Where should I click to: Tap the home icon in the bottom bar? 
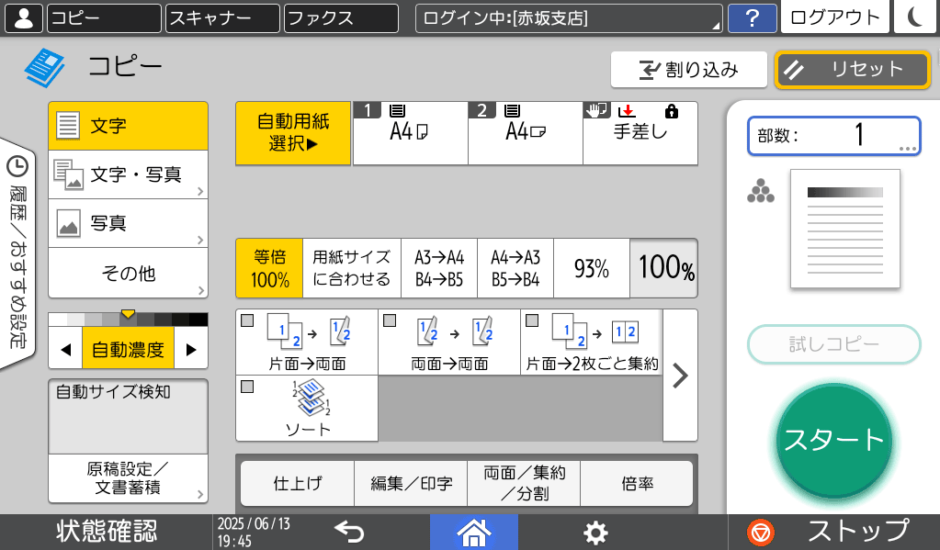(473, 531)
